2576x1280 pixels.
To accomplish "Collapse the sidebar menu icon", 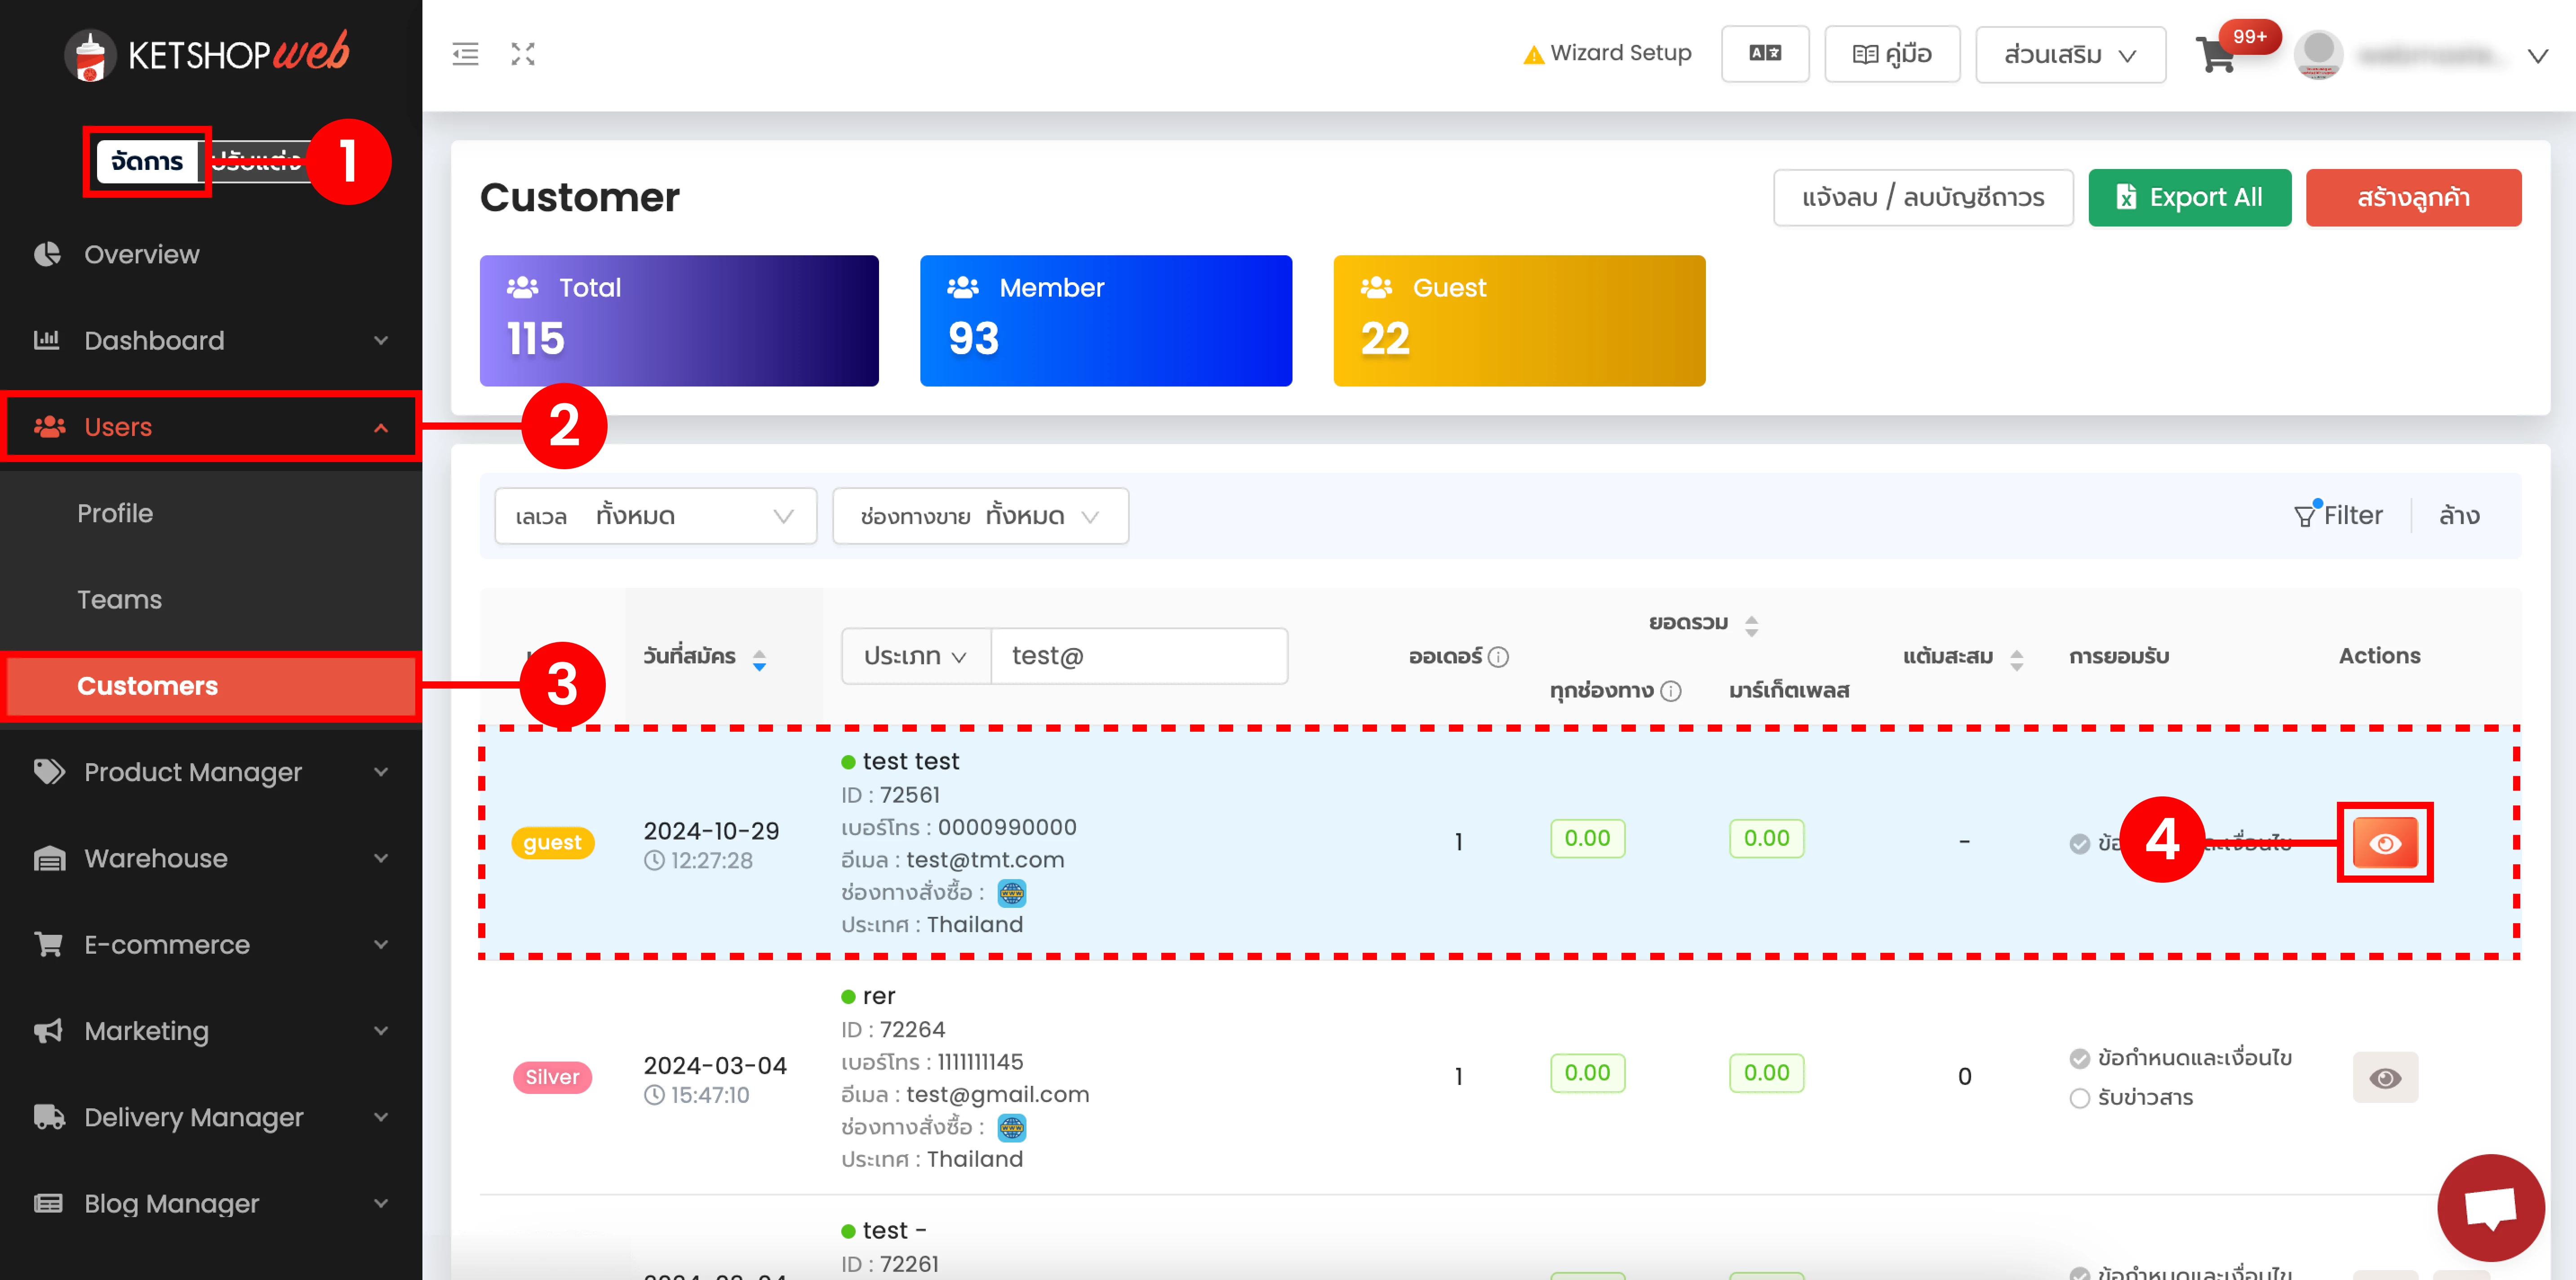I will click(x=465, y=54).
